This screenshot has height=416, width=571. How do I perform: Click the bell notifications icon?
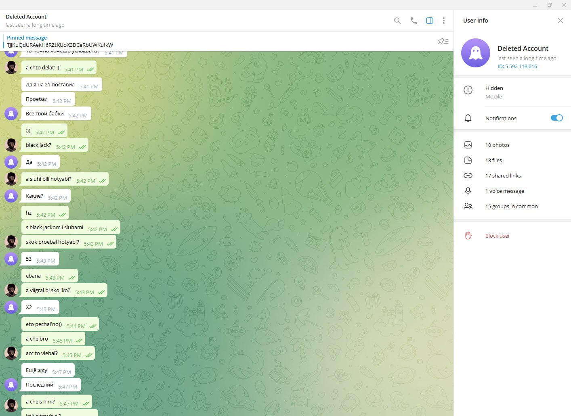coord(468,118)
